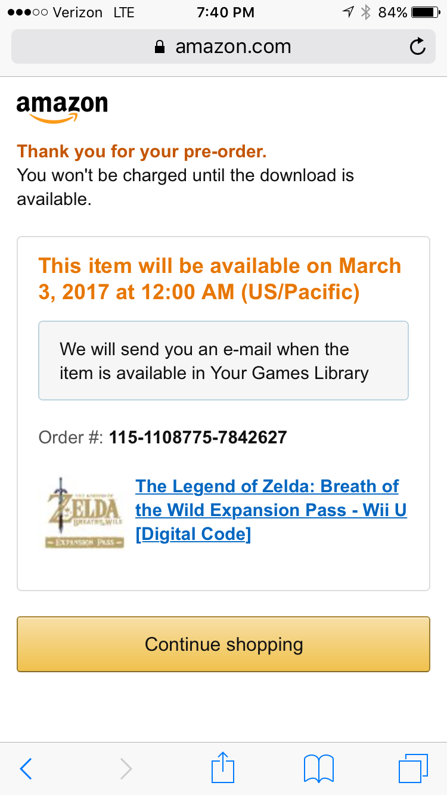
Task: Tap the Safari forward arrow
Action: pos(126,769)
